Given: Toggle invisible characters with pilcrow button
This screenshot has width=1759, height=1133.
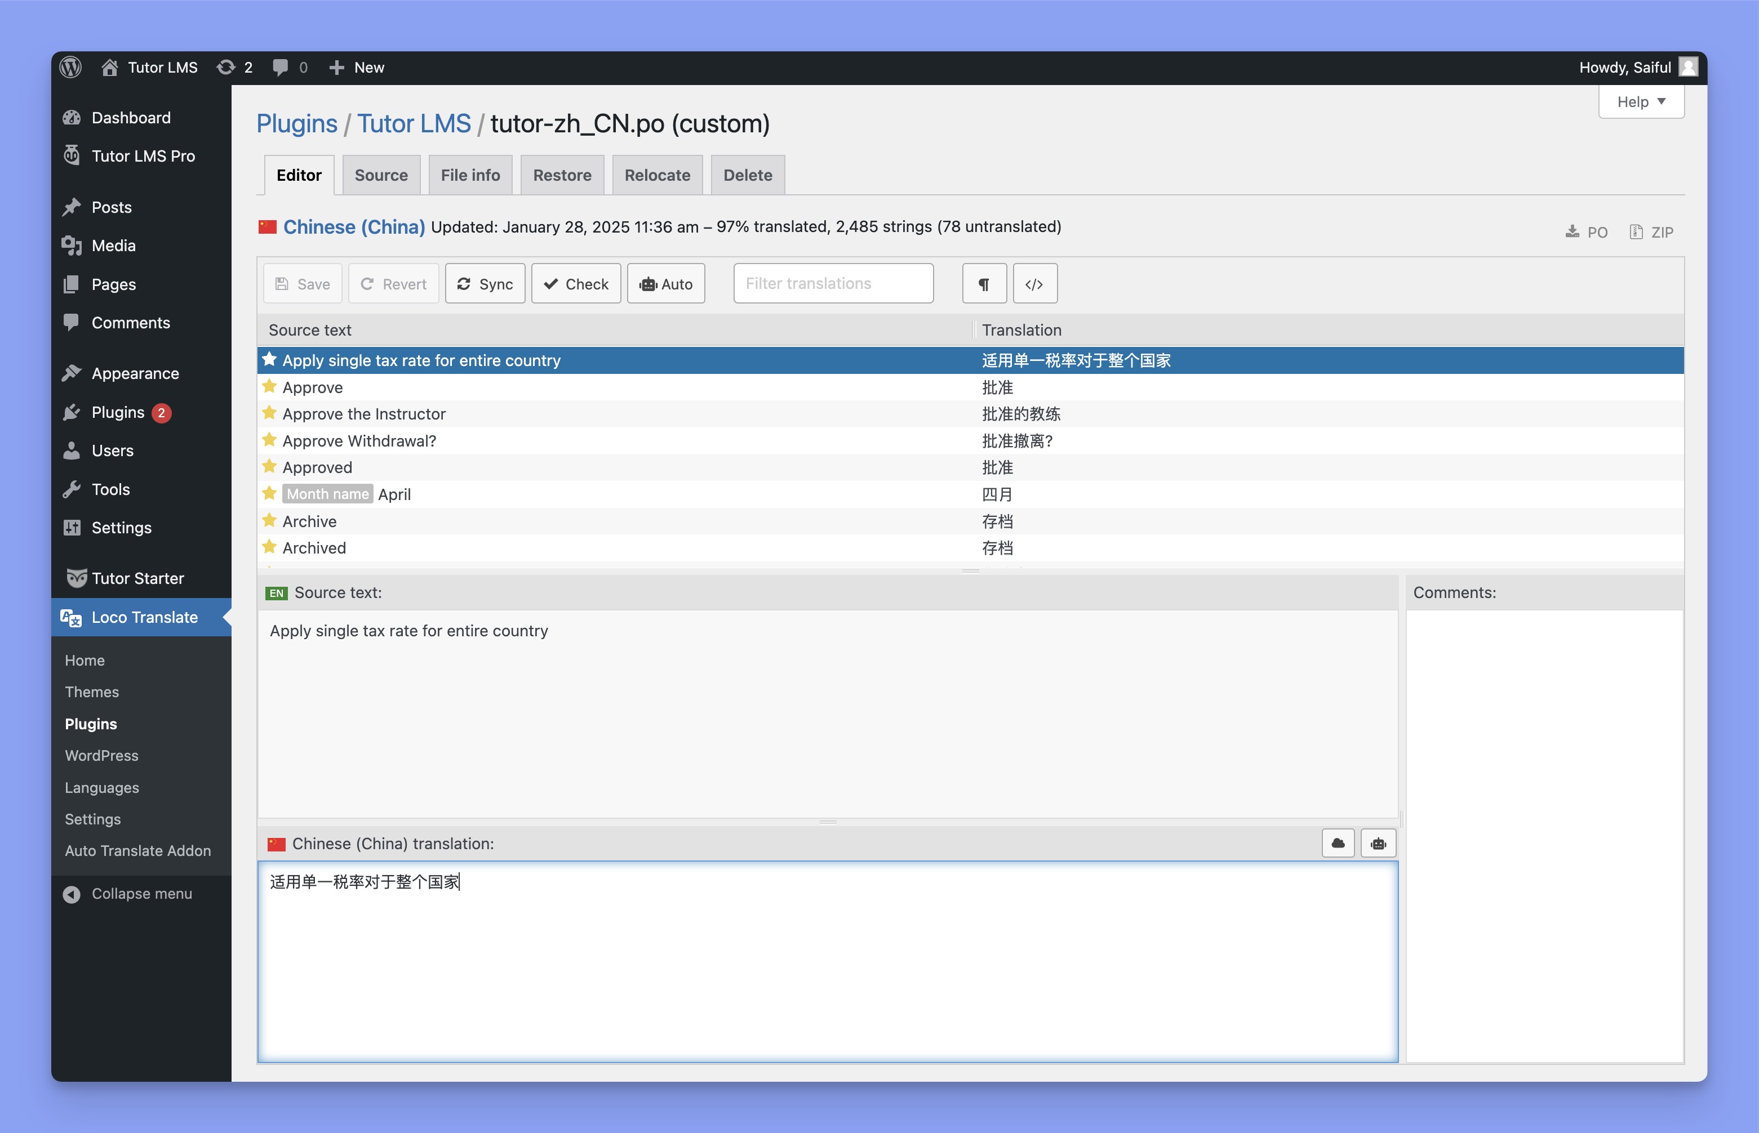Looking at the screenshot, I should coord(984,283).
